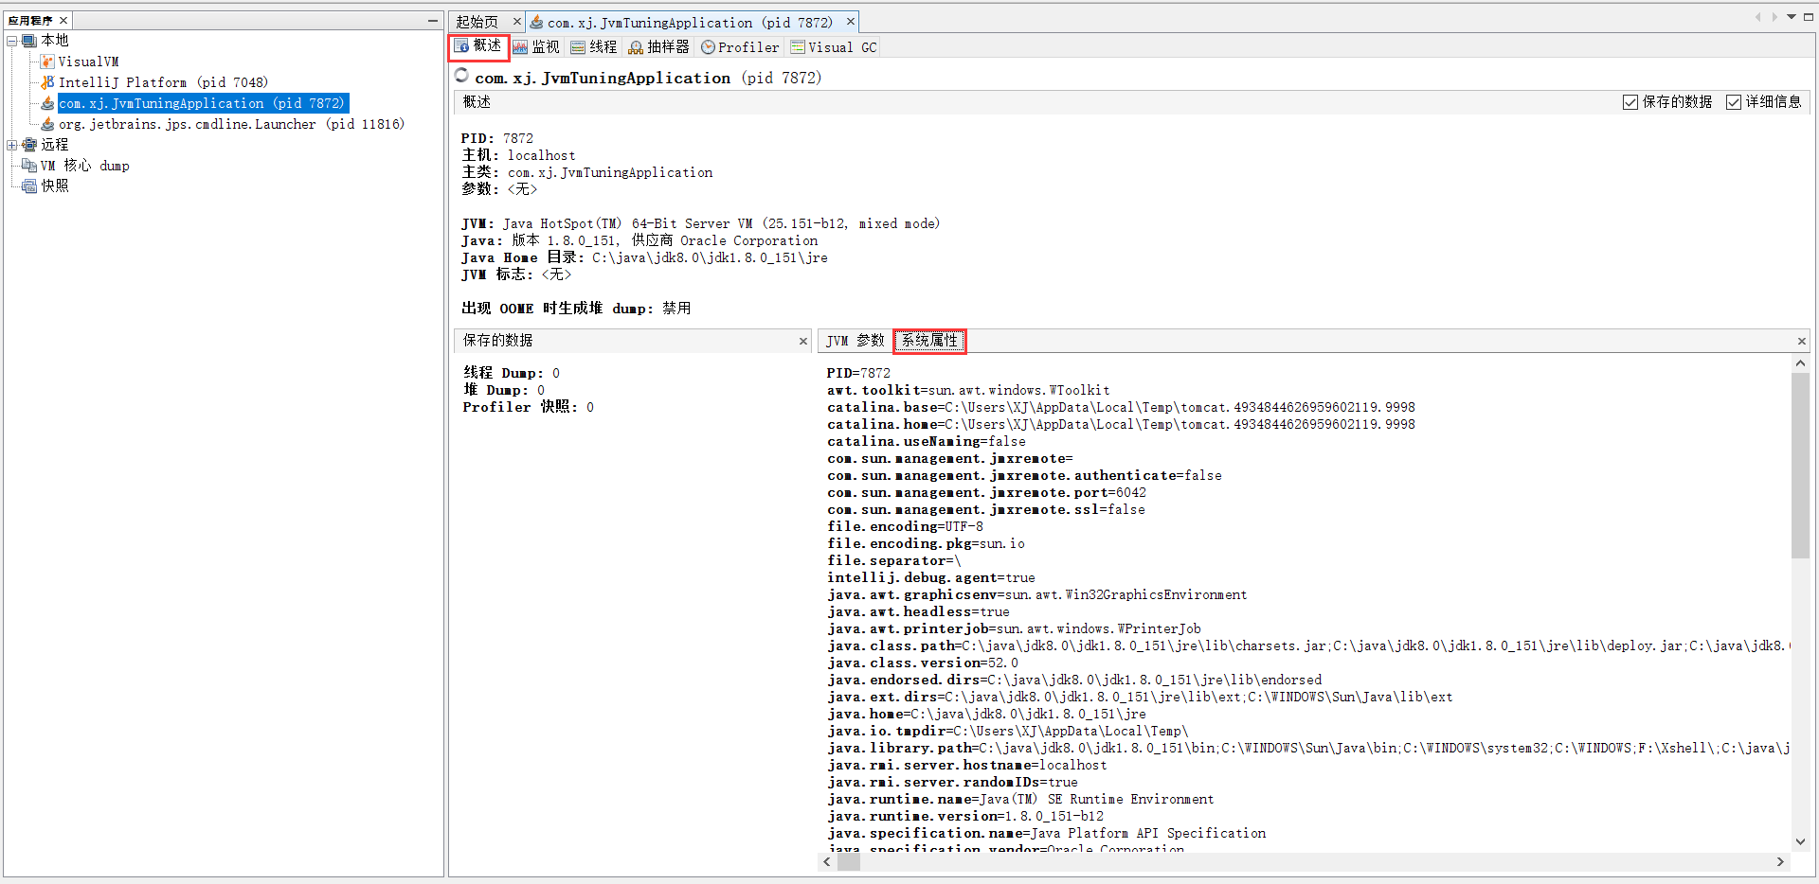Click 'com.sun.management.jmxremote.port=6042' line
Image resolution: width=1819 pixels, height=884 pixels.
986,492
